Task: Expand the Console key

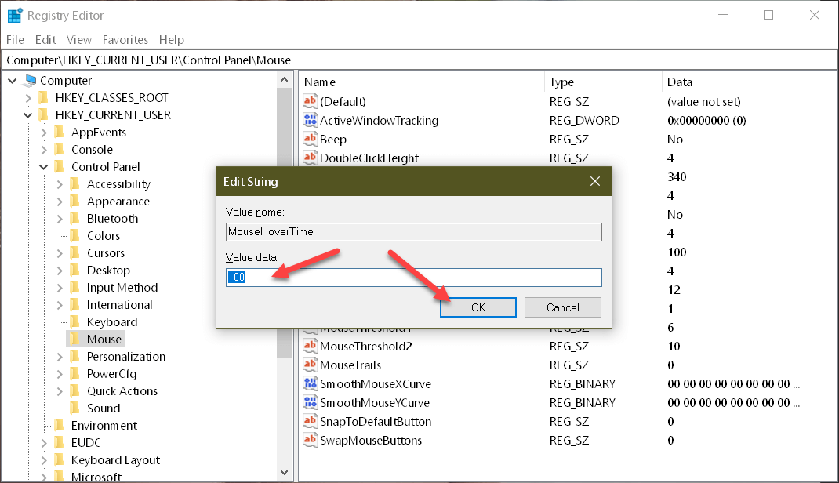Action: click(44, 149)
